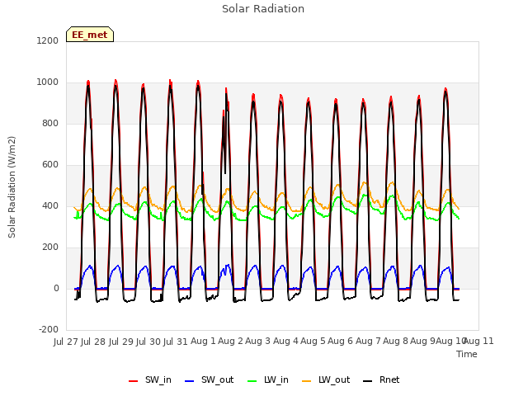Select the LW_in legend entry
The image size is (528, 396).
click(267, 379)
